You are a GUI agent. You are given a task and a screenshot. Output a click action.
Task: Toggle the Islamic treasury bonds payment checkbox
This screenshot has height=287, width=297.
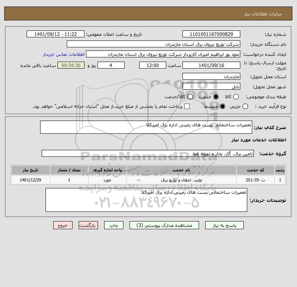click(x=187, y=106)
